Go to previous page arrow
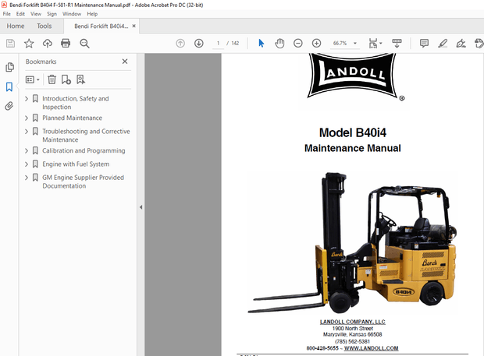This screenshot has width=484, height=356. (x=180, y=44)
